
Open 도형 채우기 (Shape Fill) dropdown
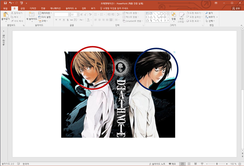pos(195,13)
